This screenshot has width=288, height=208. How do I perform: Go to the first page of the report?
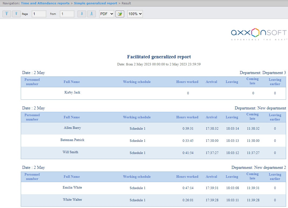pyautogui.click(x=7, y=14)
